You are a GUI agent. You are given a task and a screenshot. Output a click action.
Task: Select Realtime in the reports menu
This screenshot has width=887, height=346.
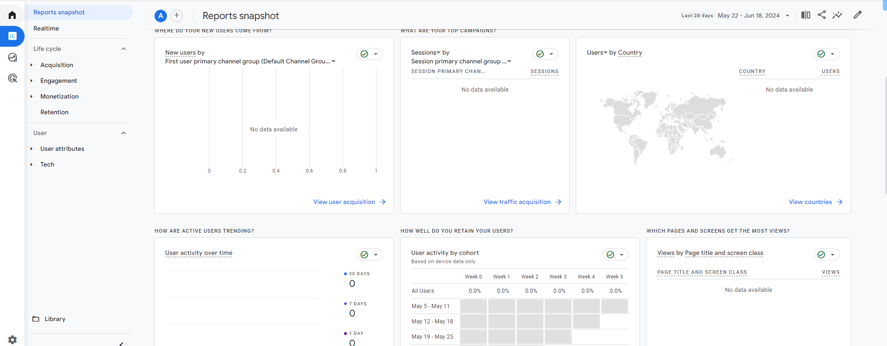point(46,29)
